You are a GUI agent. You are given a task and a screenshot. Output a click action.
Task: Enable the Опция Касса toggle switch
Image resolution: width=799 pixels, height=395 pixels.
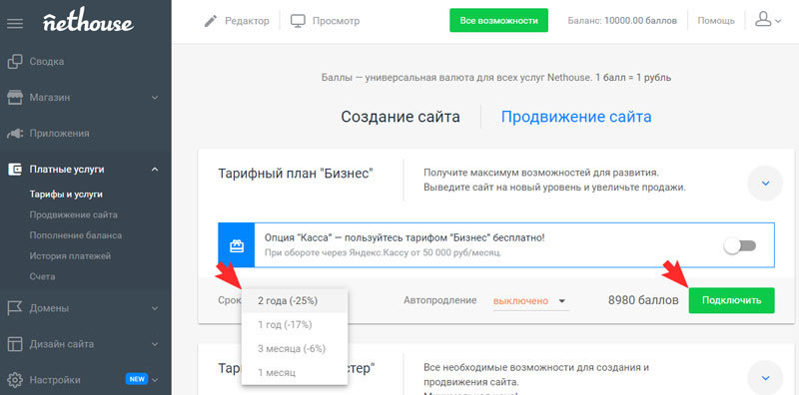pos(740,246)
